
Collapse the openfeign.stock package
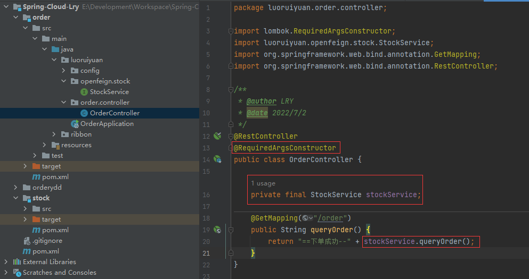coord(64,81)
